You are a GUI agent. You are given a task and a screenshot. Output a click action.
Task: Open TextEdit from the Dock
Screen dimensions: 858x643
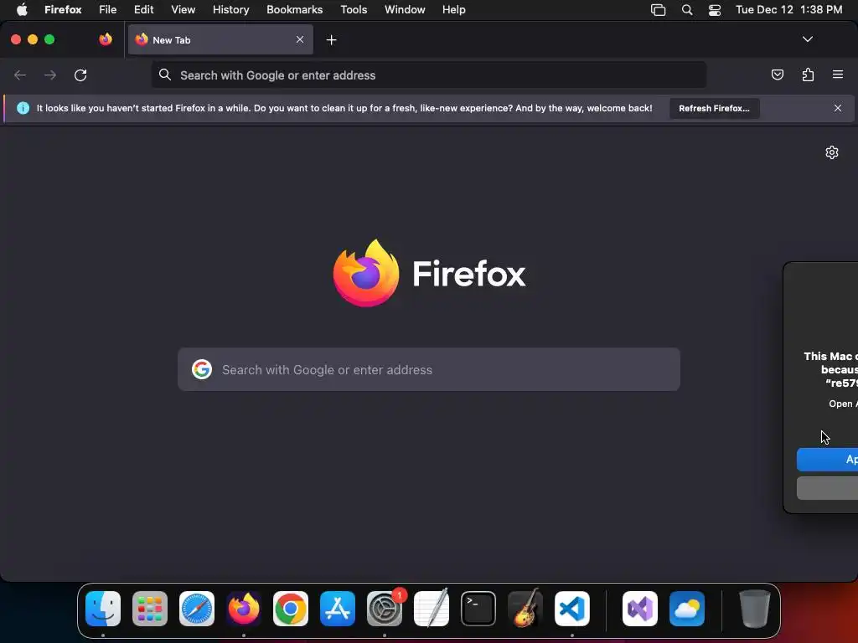(x=432, y=609)
